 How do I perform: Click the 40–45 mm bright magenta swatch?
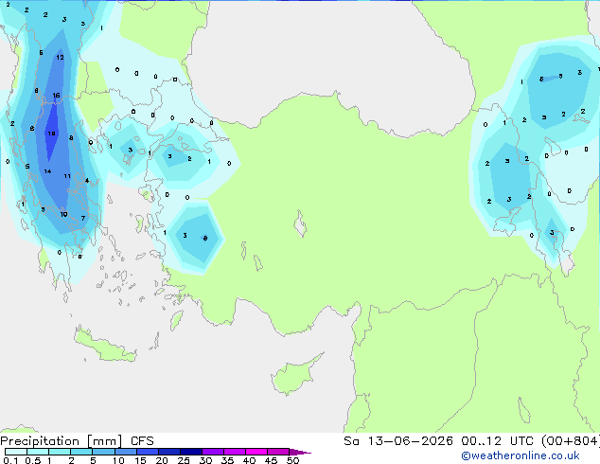pyautogui.click(x=256, y=452)
